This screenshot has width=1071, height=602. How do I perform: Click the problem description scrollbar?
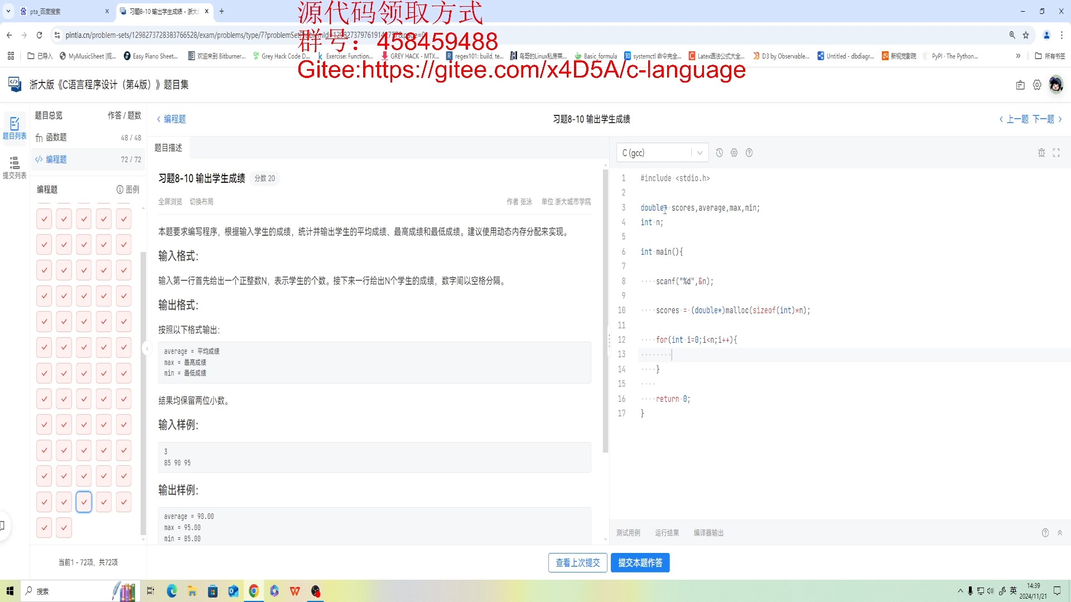pyautogui.click(x=605, y=310)
